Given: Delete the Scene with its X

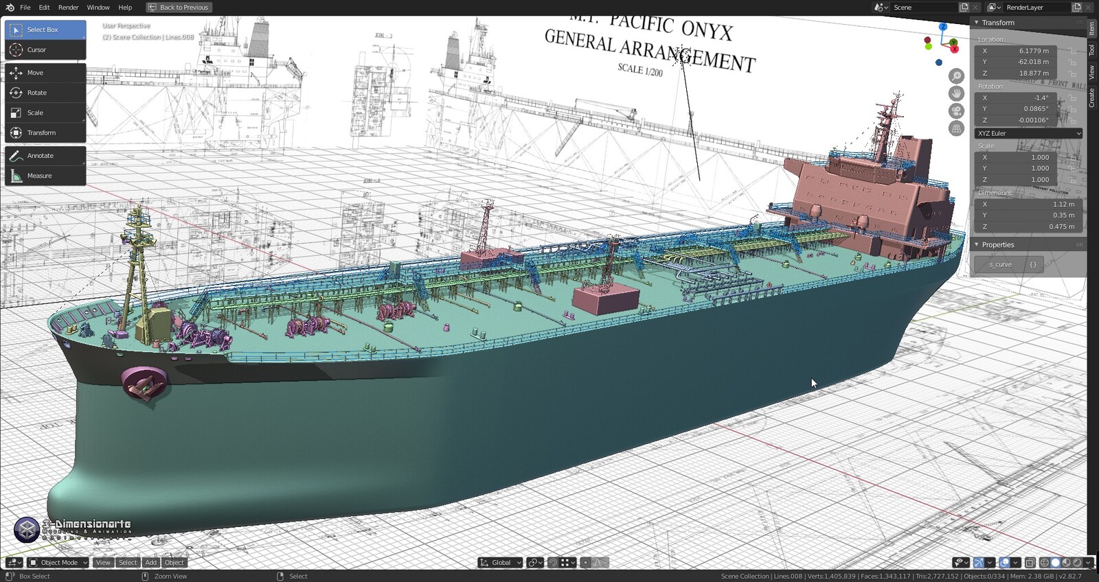Looking at the screenshot, I should coord(975,8).
